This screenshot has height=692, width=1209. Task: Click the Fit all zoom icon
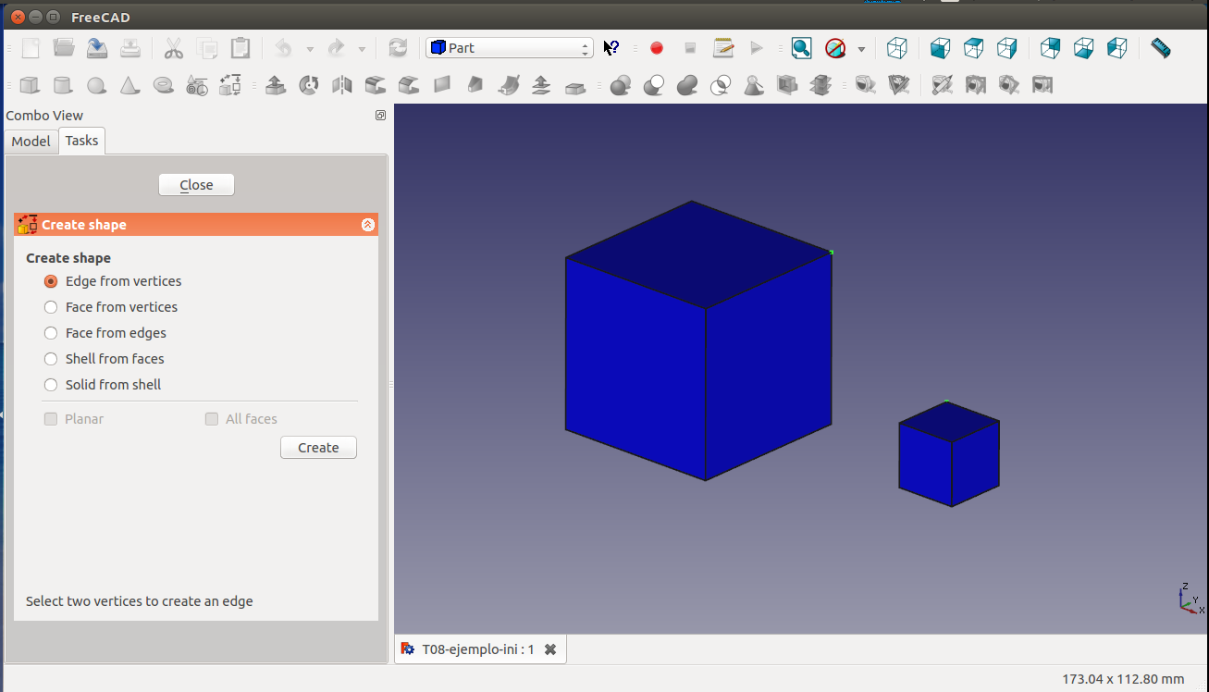click(801, 48)
